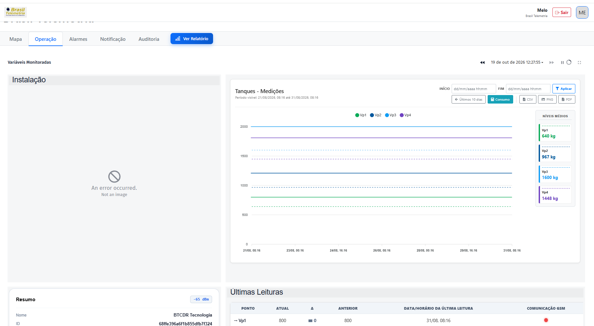
Task: Click the -65 dBm signal badge
Action: (201, 299)
